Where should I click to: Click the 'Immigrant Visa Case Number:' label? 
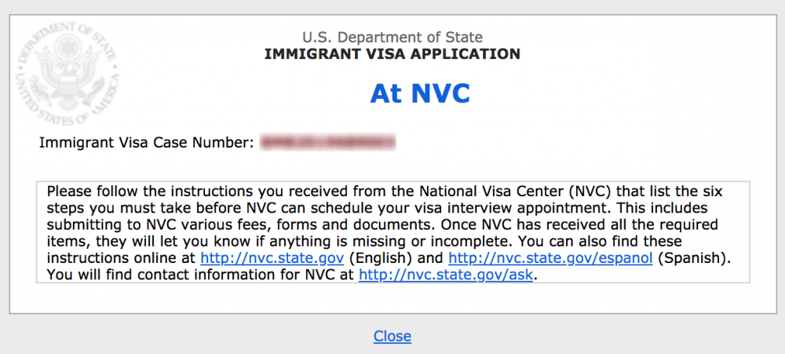click(x=147, y=143)
